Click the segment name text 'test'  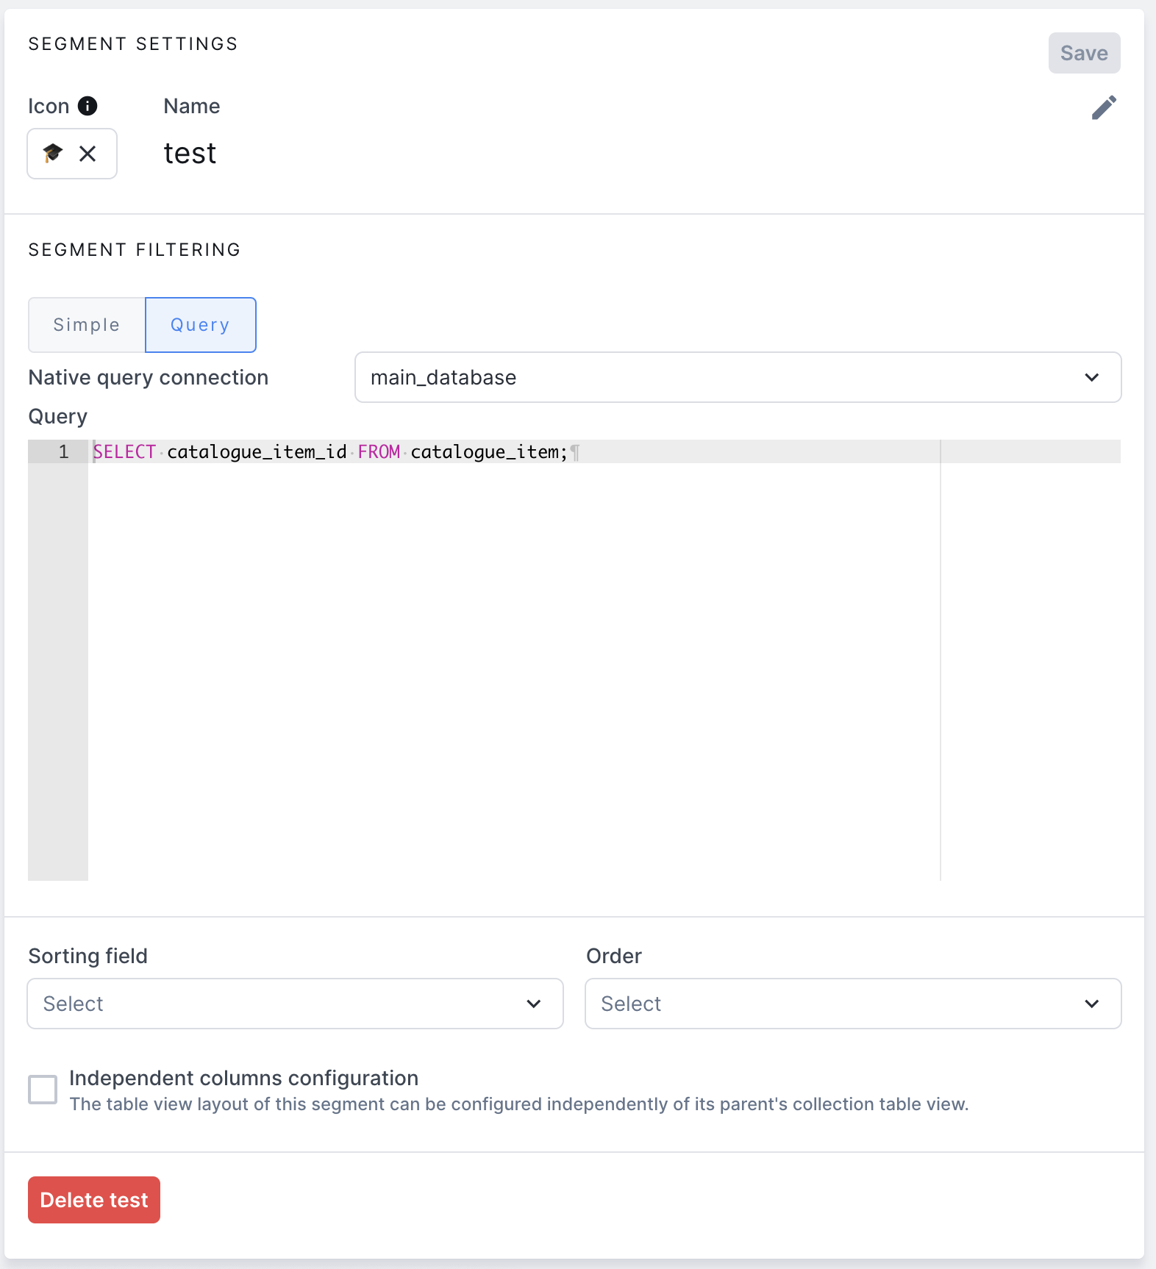coord(190,154)
